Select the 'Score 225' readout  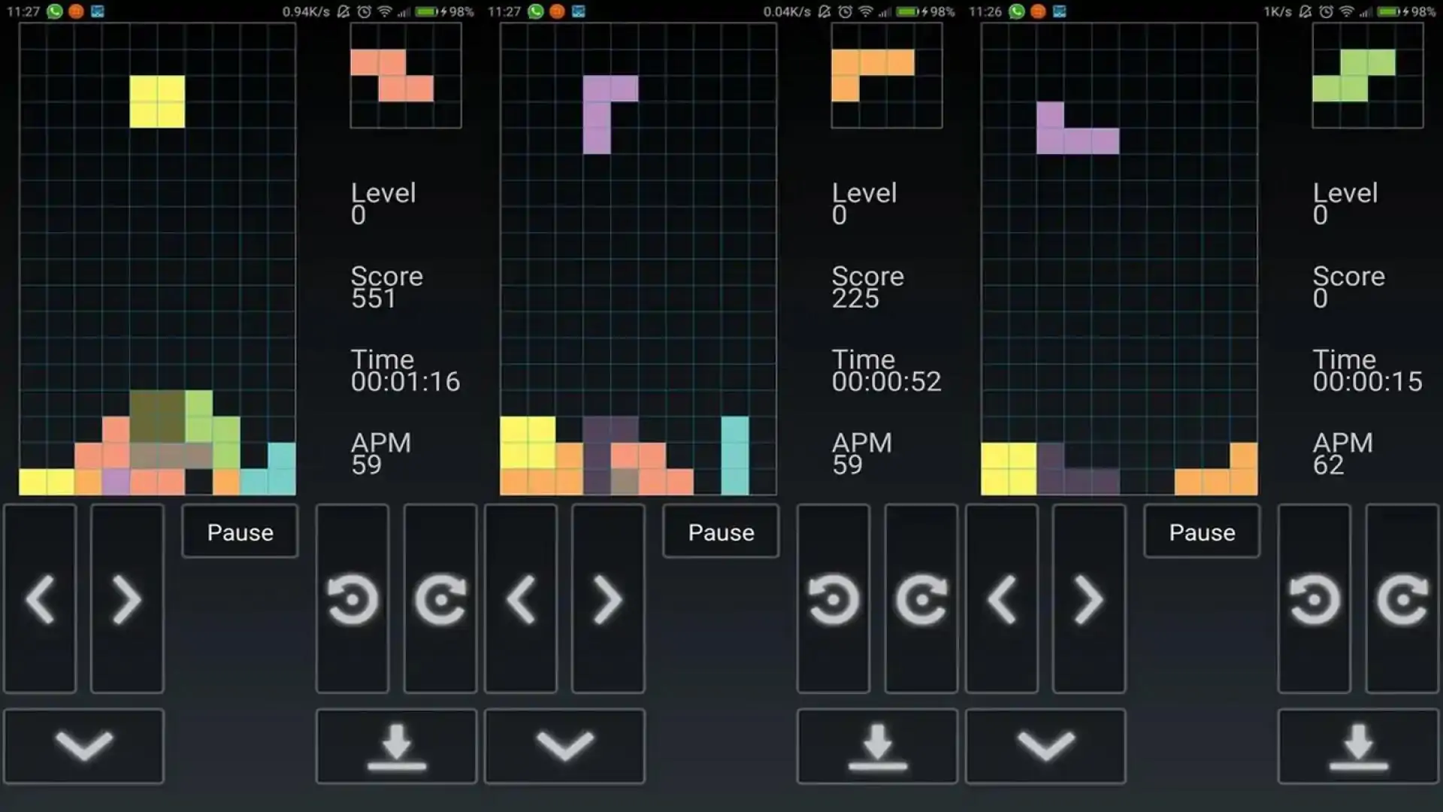(x=867, y=287)
